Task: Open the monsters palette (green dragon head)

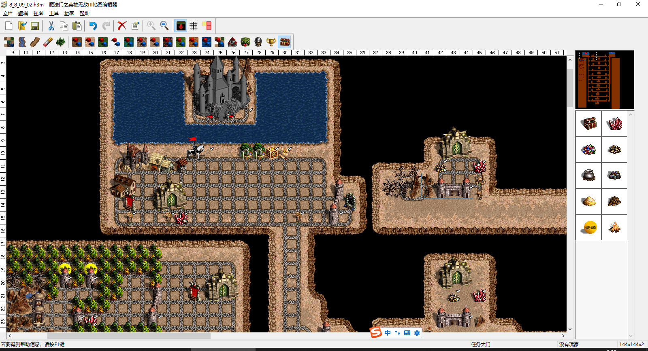Action: tap(245, 42)
